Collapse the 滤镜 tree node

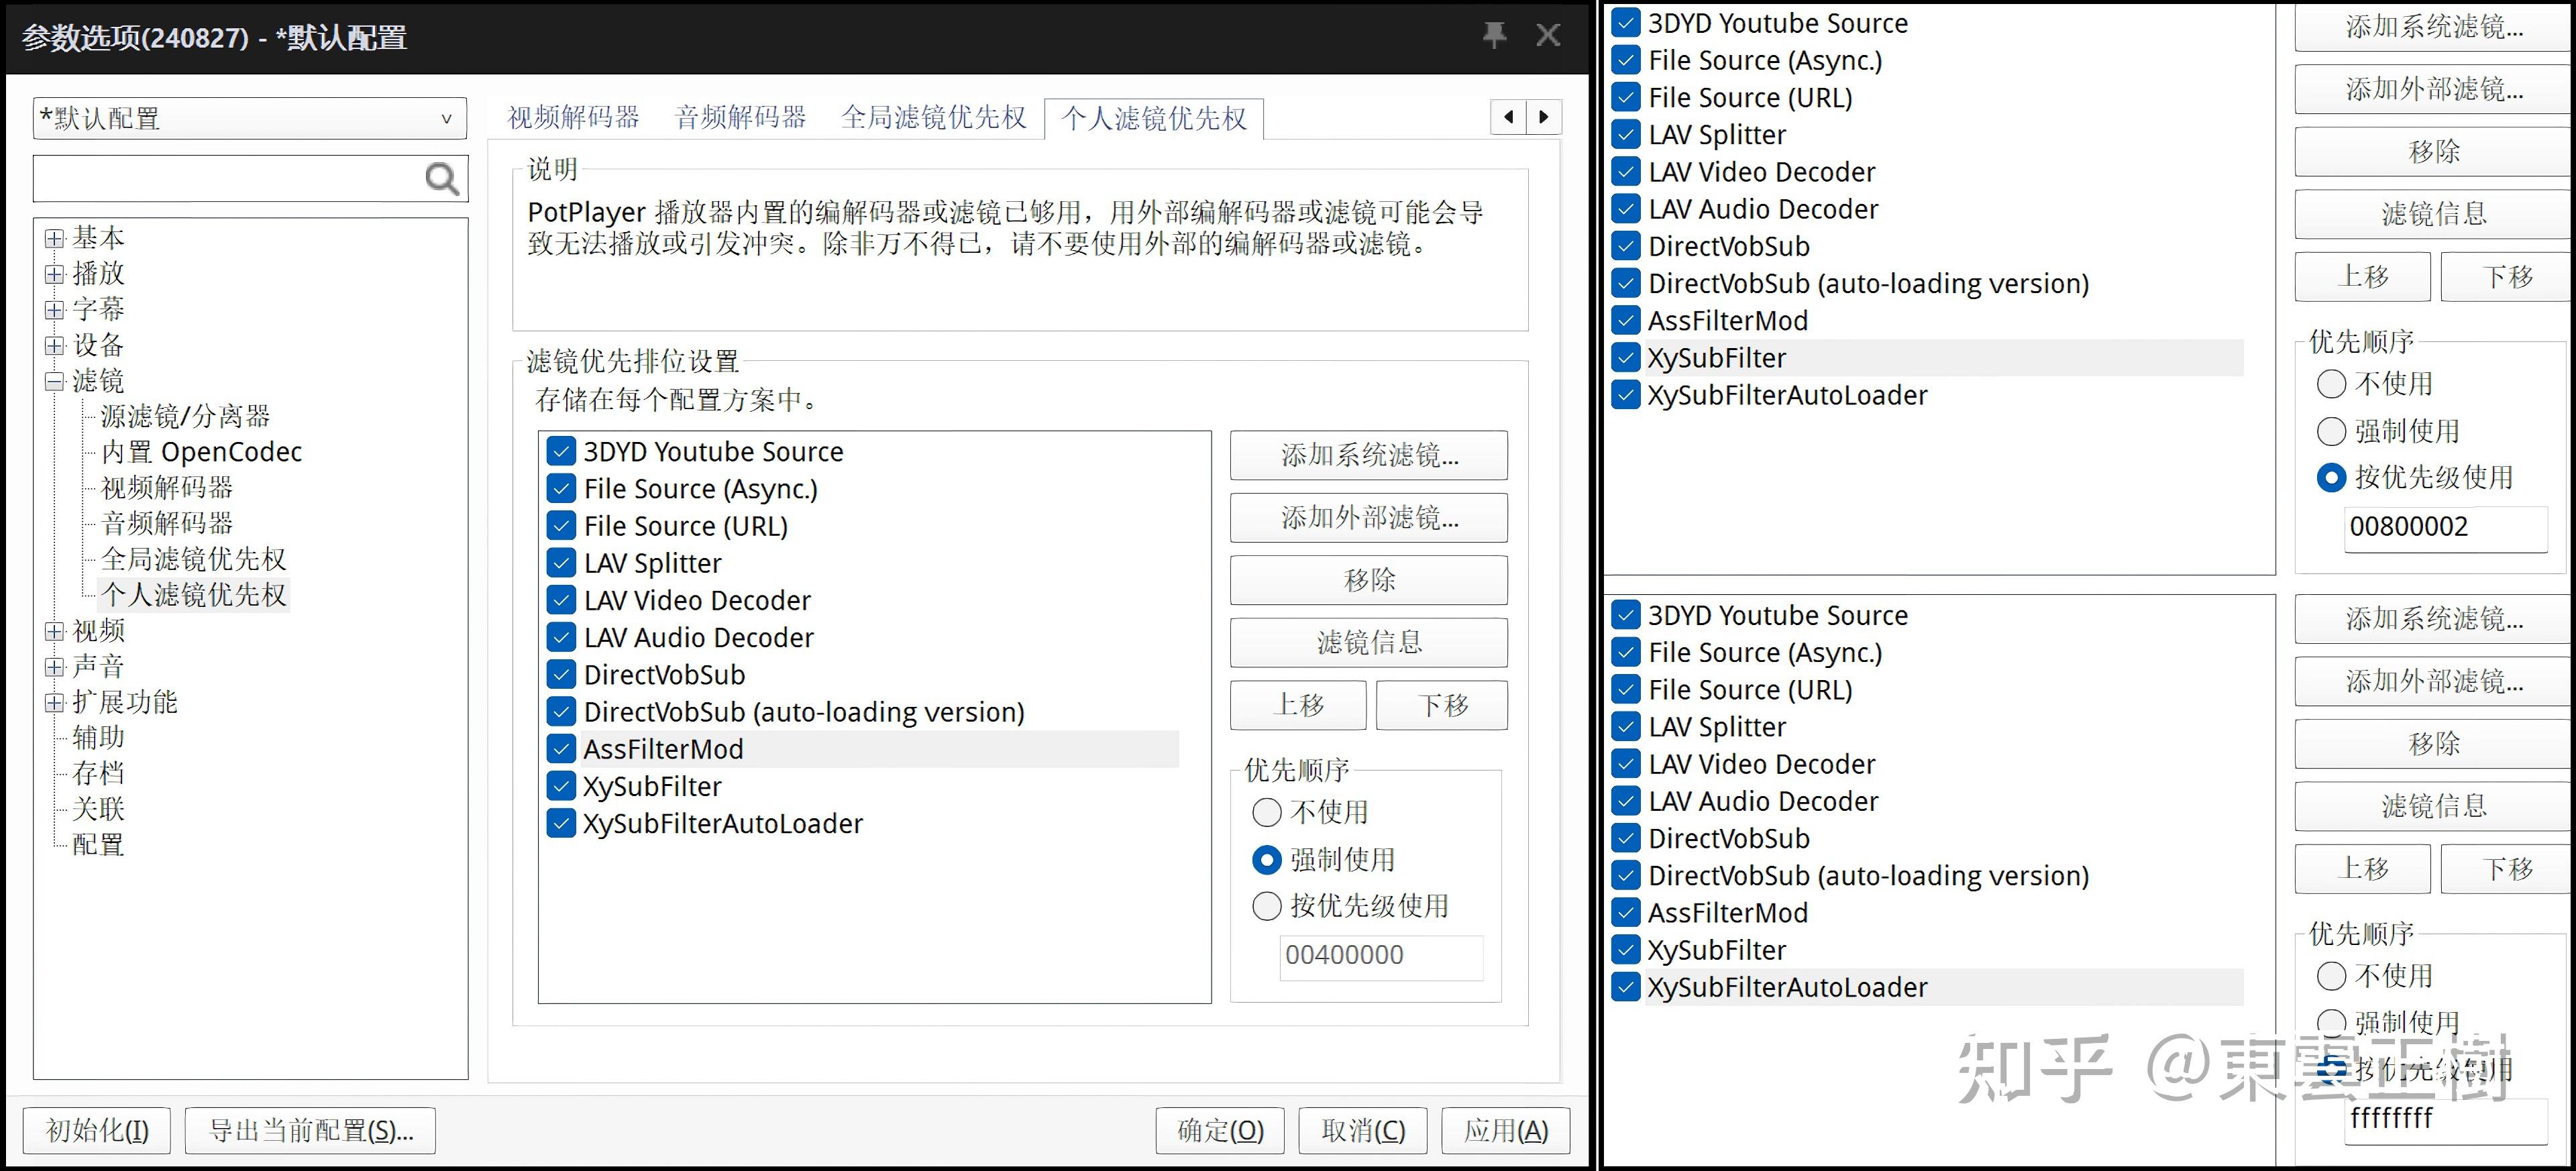click(x=54, y=382)
